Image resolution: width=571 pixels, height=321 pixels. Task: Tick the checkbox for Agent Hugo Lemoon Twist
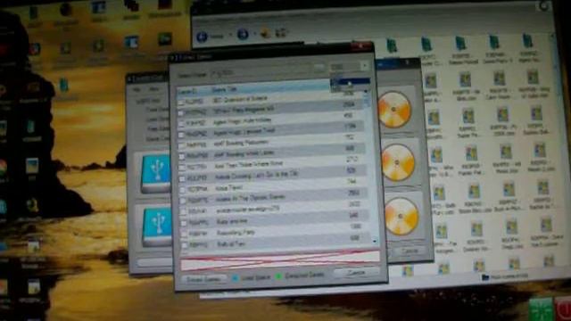(181, 135)
